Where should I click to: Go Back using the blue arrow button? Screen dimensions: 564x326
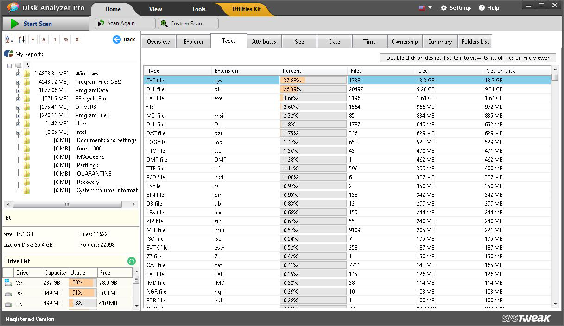124,39
